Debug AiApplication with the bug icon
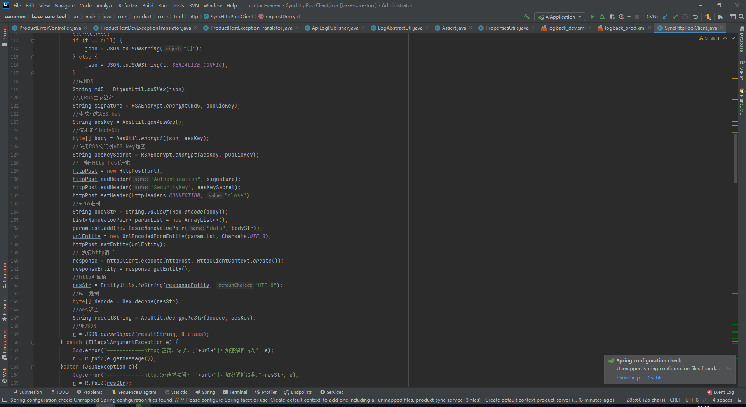746x407 pixels. (x=602, y=17)
